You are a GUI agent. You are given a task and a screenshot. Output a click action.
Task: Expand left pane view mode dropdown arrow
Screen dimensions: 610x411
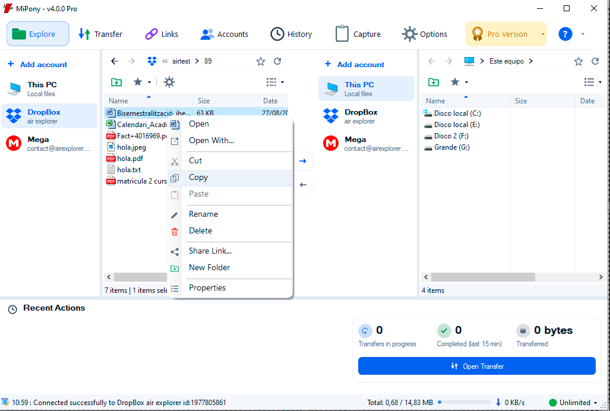pyautogui.click(x=283, y=82)
